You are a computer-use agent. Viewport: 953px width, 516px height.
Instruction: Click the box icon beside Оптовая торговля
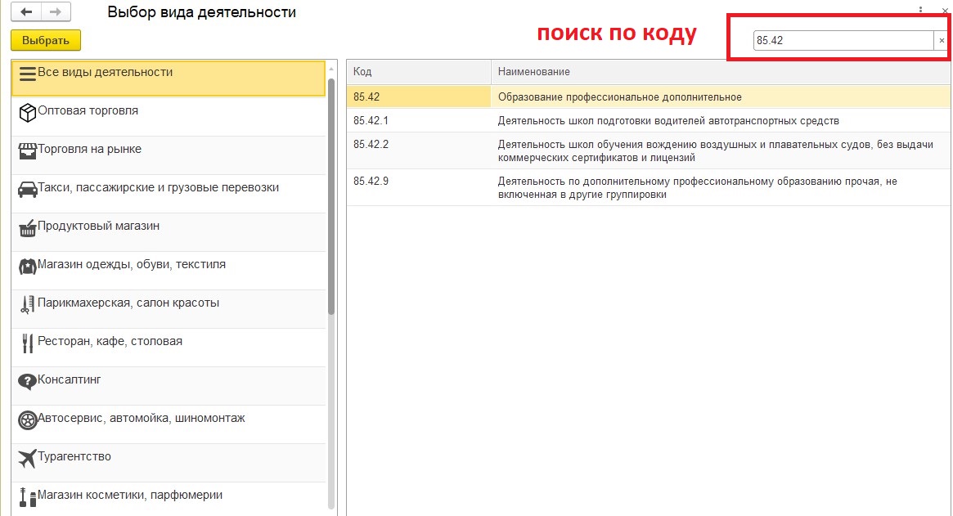27,113
